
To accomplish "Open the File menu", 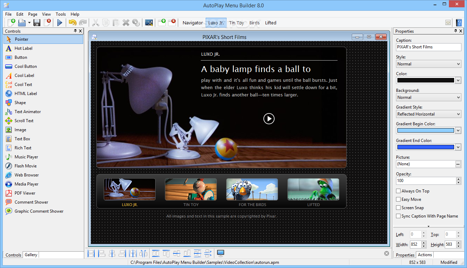I will 8,14.
